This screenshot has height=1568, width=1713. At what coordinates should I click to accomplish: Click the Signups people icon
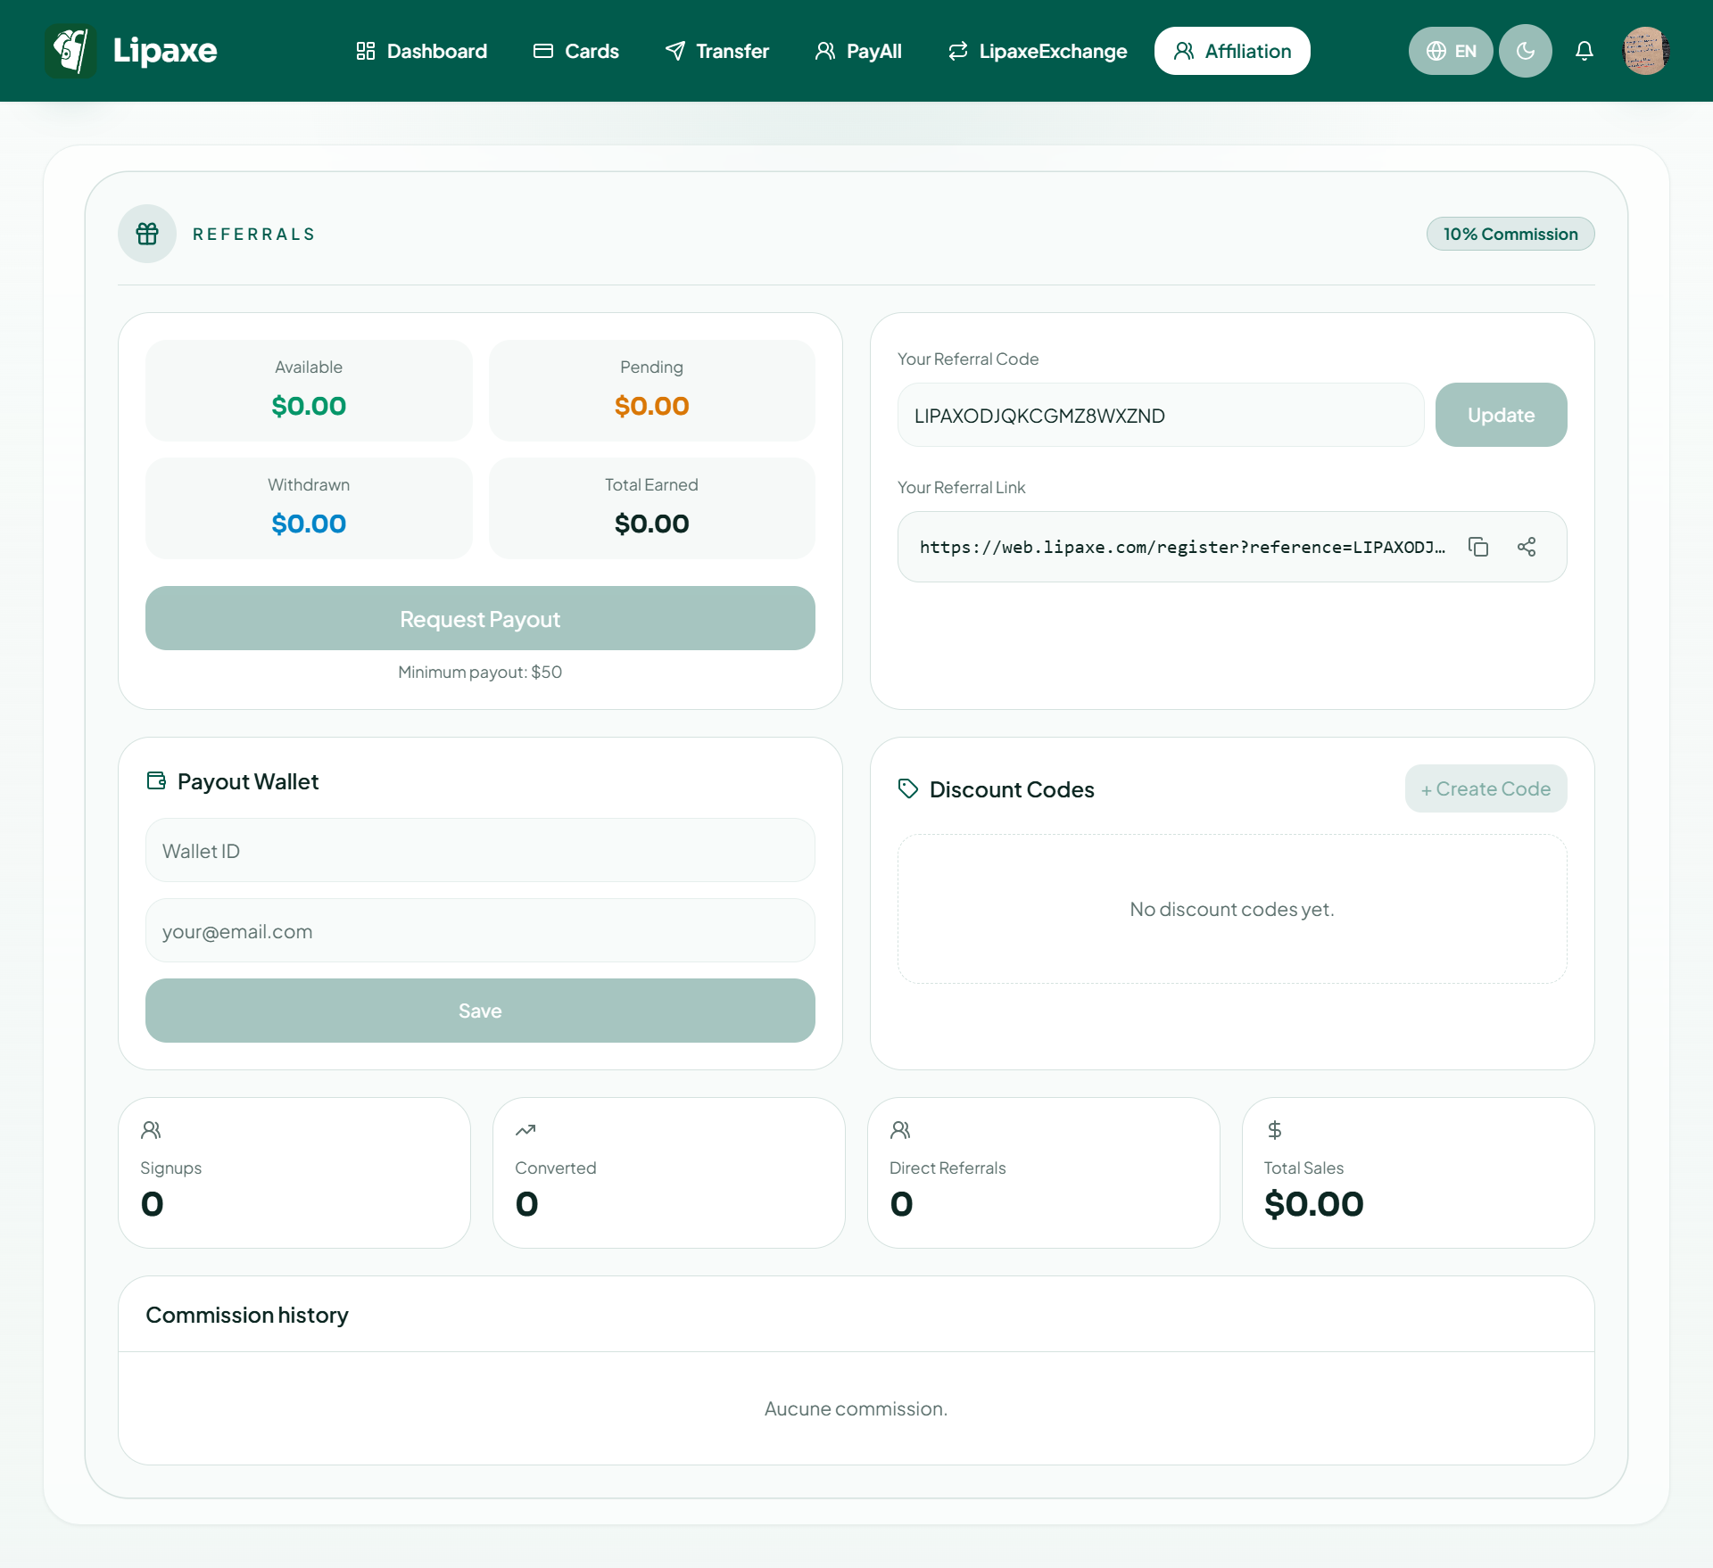(151, 1130)
